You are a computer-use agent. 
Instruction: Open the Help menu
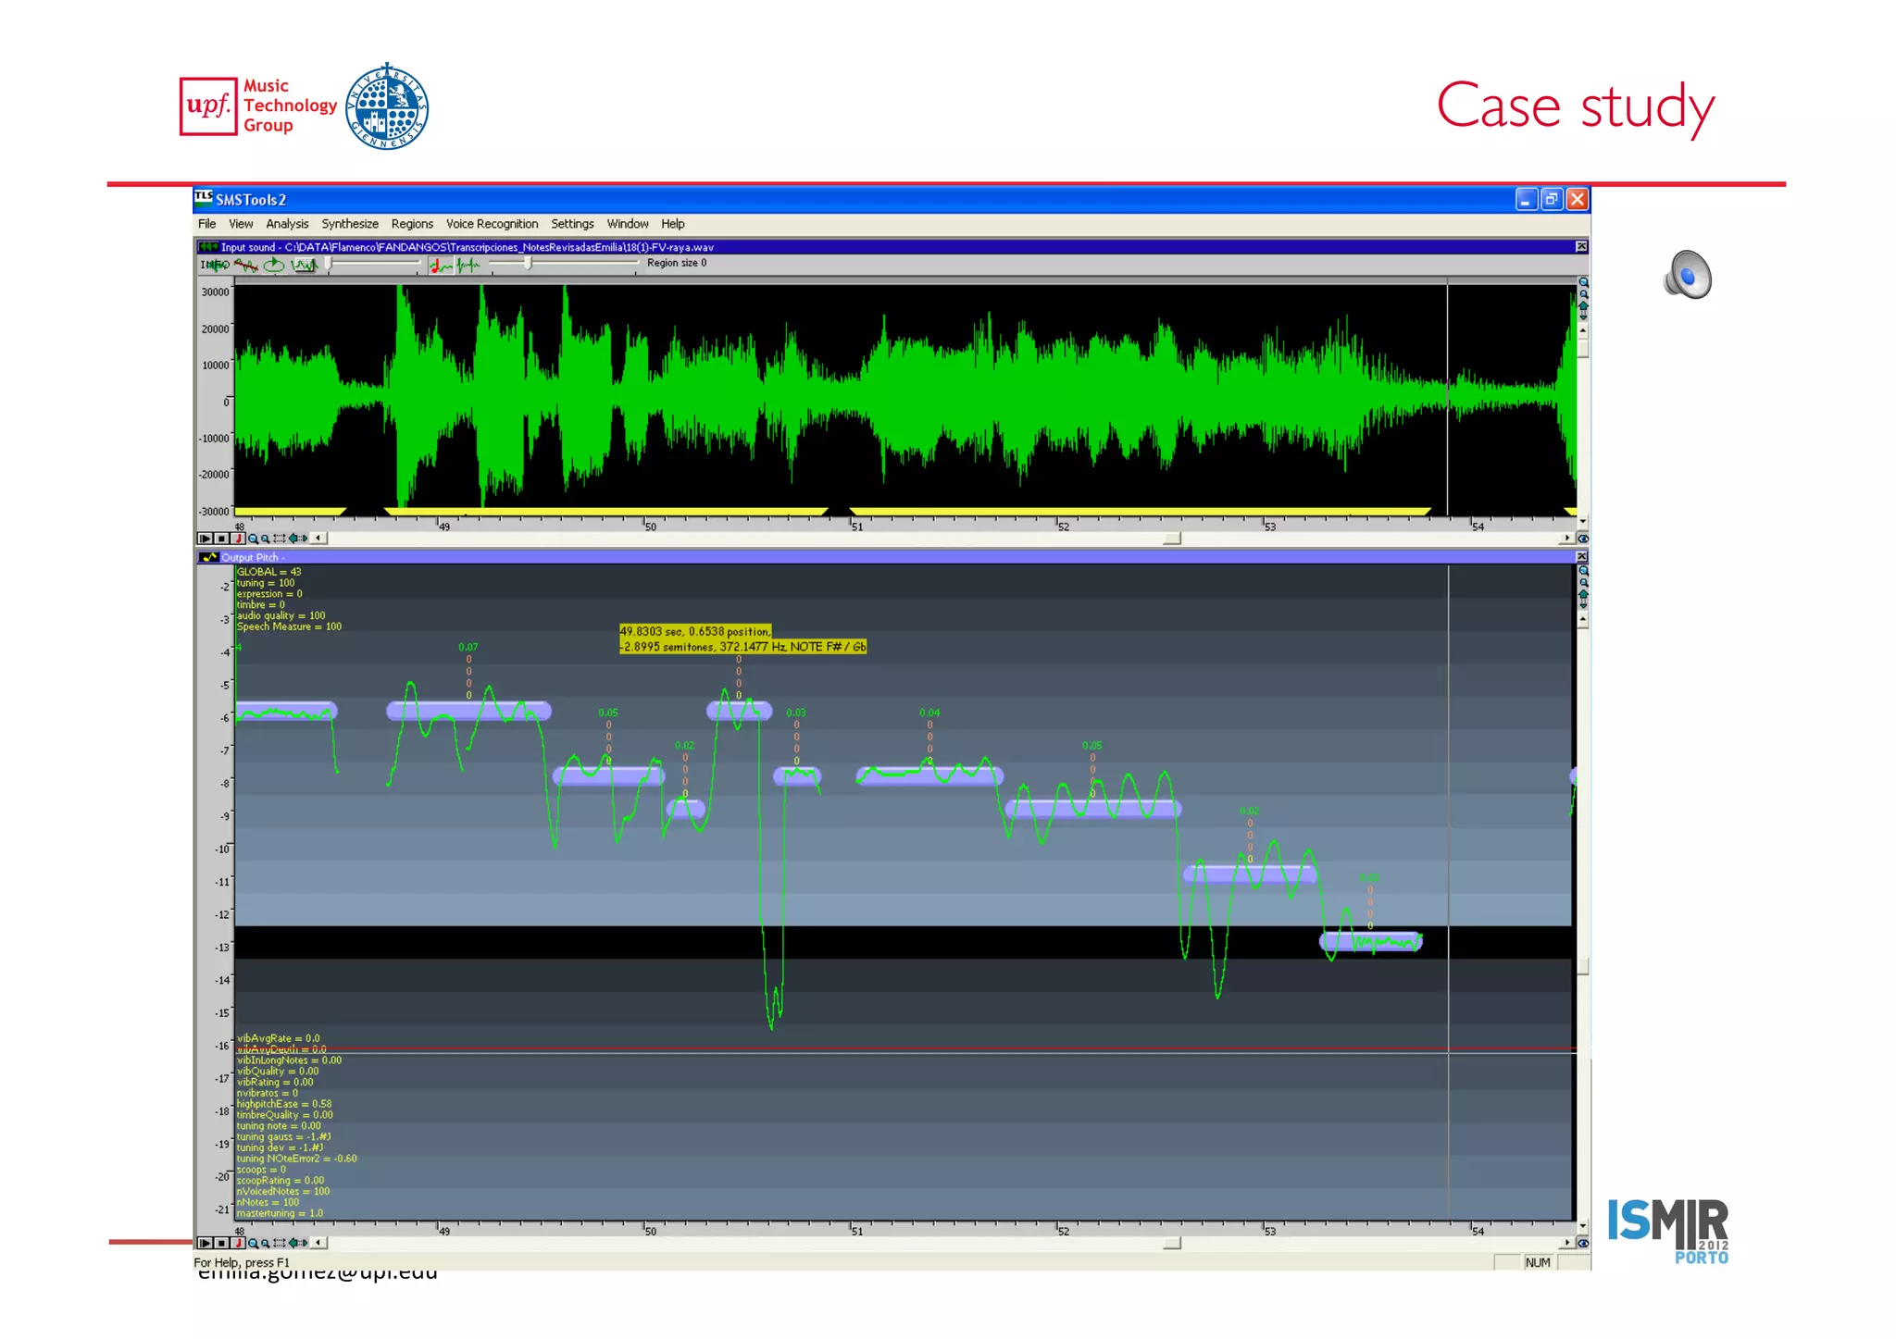click(673, 224)
